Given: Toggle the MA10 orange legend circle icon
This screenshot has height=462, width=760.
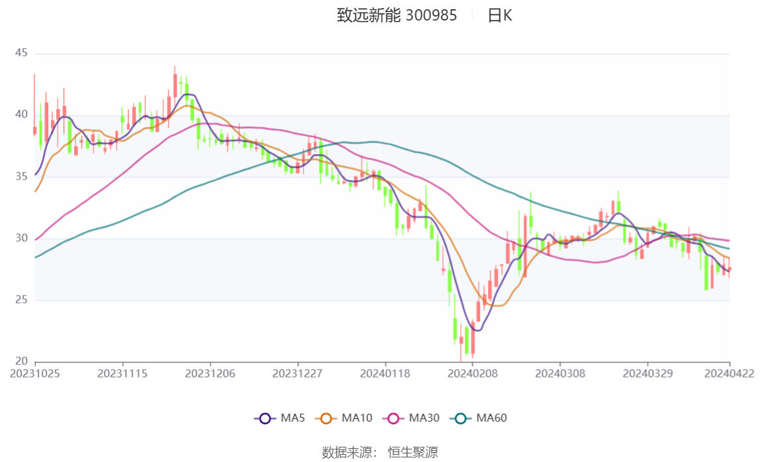Looking at the screenshot, I should (326, 418).
